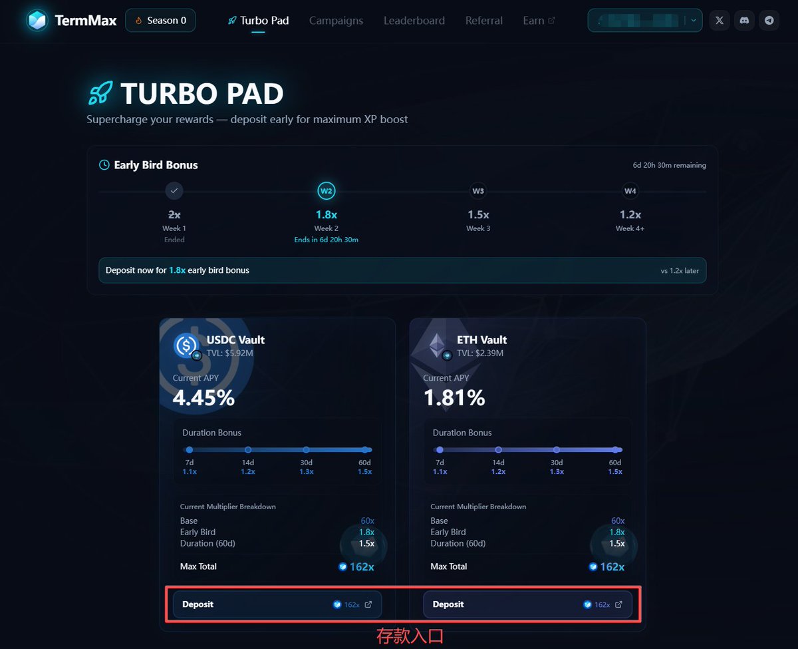Click the USDC Vault Base 60x value
The height and width of the screenshot is (649, 798).
(x=368, y=521)
